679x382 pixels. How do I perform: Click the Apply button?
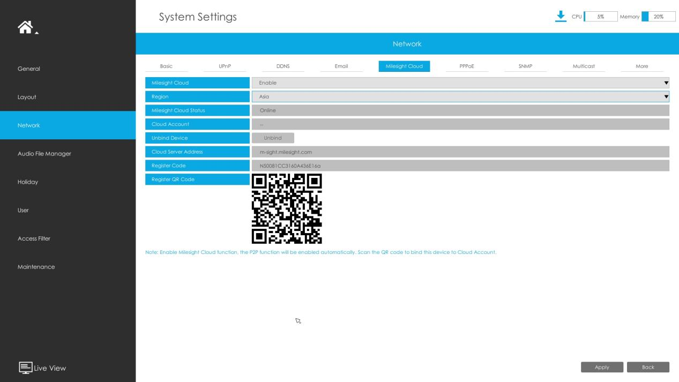pos(602,367)
